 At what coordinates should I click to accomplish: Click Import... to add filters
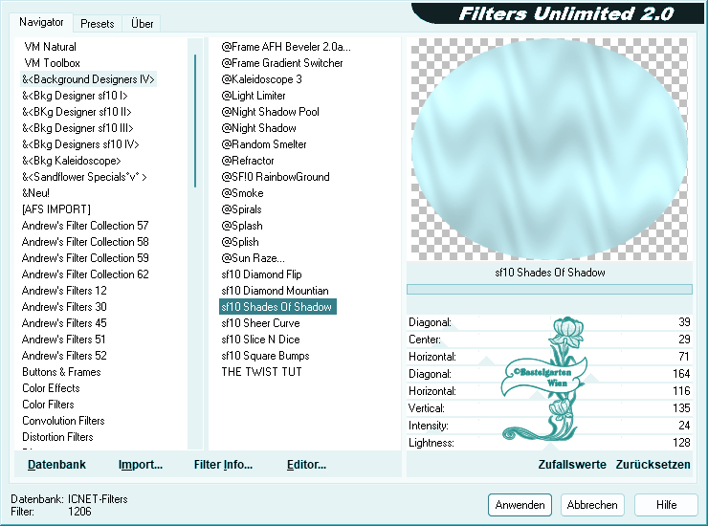pos(141,465)
